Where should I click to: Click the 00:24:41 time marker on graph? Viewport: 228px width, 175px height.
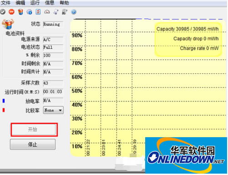pyautogui.click(x=119, y=148)
